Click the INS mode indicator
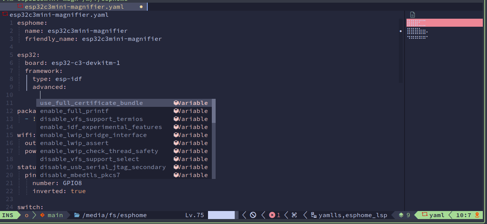The height and width of the screenshot is (224, 487). (x=7, y=215)
